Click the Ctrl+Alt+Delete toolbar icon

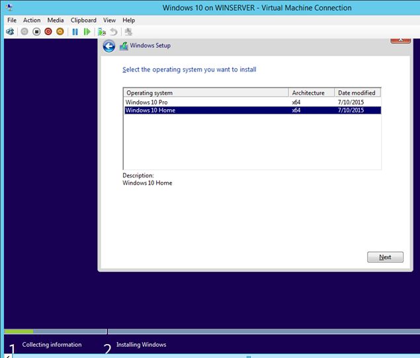[10, 32]
